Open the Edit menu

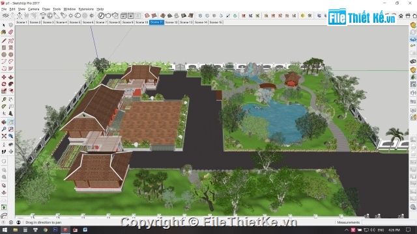12,9
